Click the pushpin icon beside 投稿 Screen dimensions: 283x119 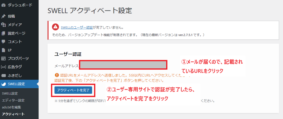pyautogui.click(x=3, y=16)
